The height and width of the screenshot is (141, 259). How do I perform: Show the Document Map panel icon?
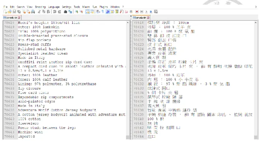pos(117,12)
